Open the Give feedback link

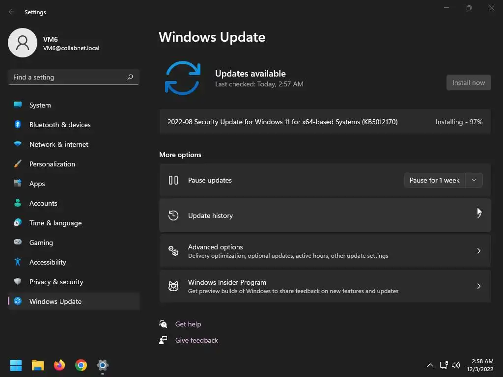196,340
